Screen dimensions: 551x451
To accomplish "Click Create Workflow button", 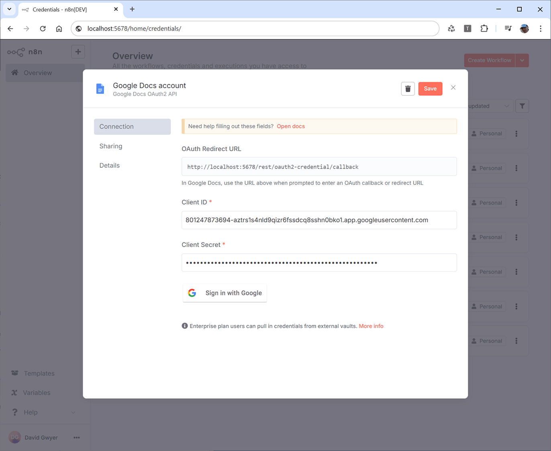I will [490, 60].
